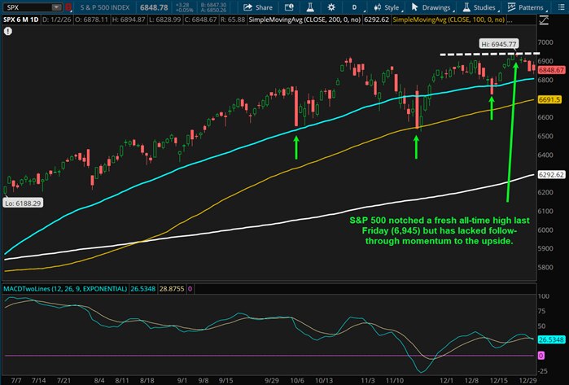Click the R: 65.88 range value
Screen dimensions: 569x385
[233, 20]
